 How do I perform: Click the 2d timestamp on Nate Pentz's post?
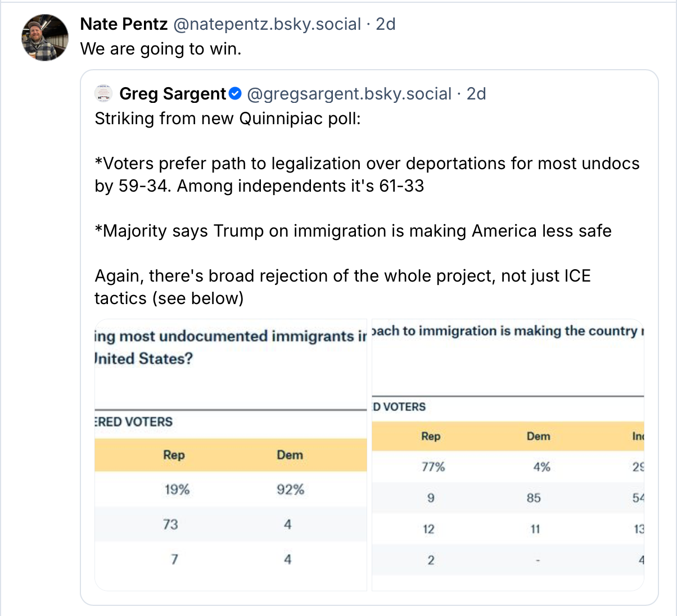point(386,24)
